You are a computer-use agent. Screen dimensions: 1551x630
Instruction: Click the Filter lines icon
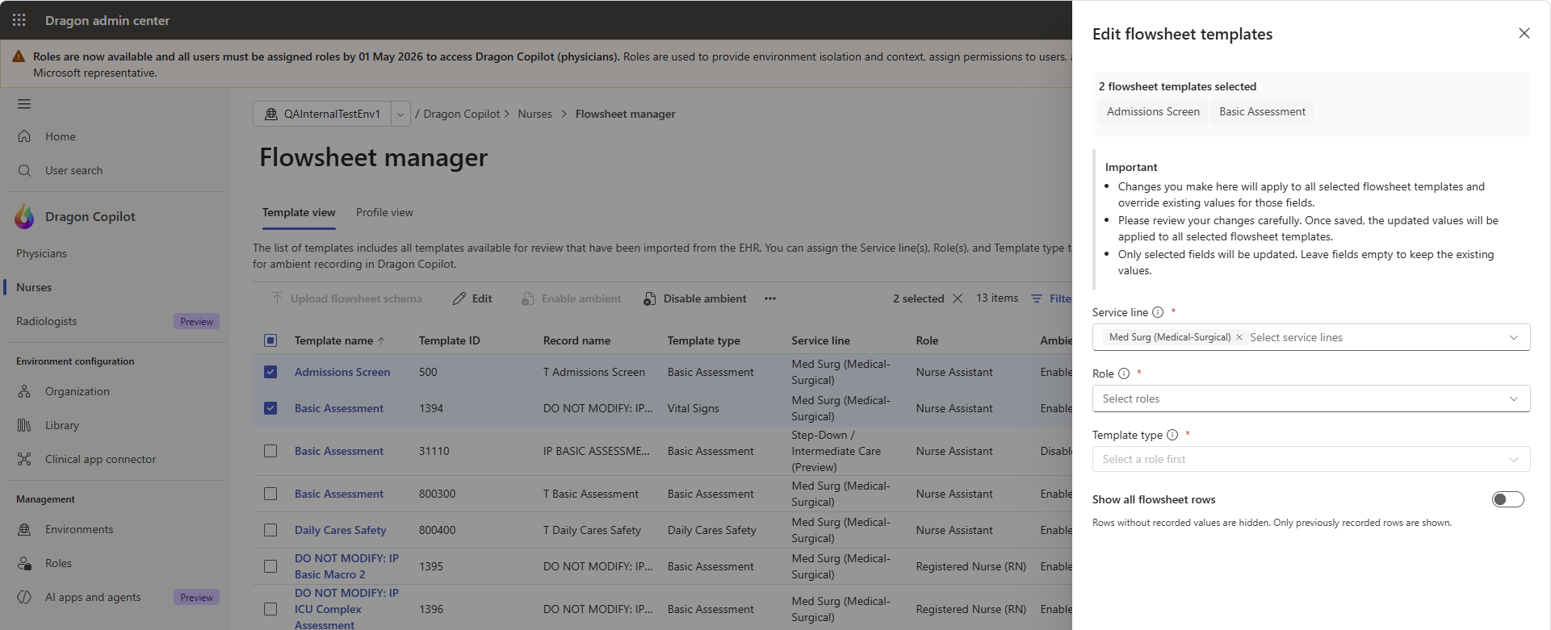tap(1037, 298)
